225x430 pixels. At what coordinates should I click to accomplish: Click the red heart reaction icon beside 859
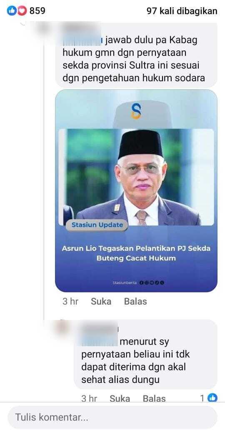click(x=22, y=11)
